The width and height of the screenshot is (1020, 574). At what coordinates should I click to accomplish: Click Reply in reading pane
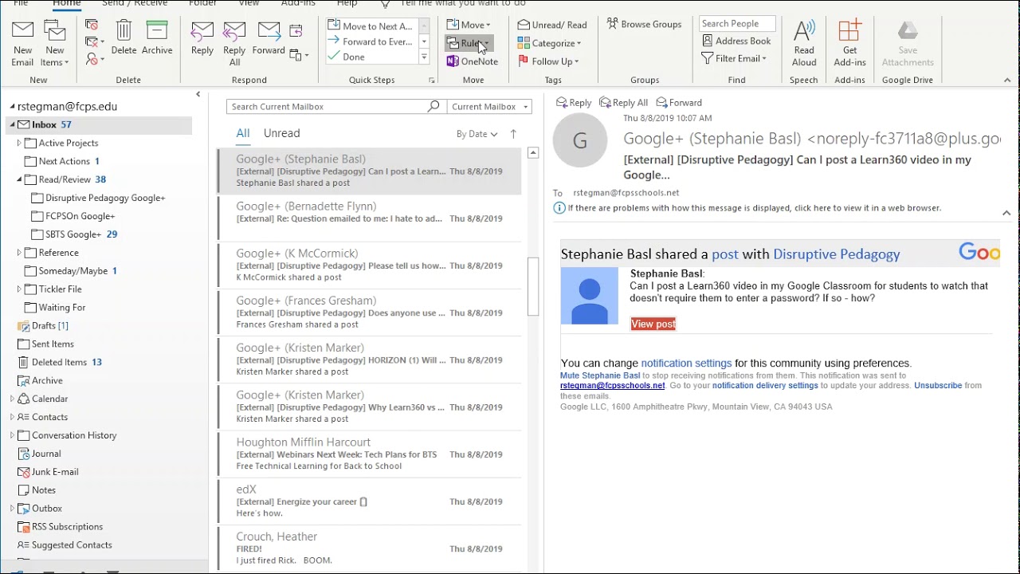tap(574, 102)
